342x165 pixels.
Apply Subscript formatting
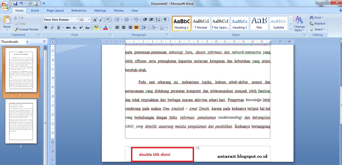point(74,27)
